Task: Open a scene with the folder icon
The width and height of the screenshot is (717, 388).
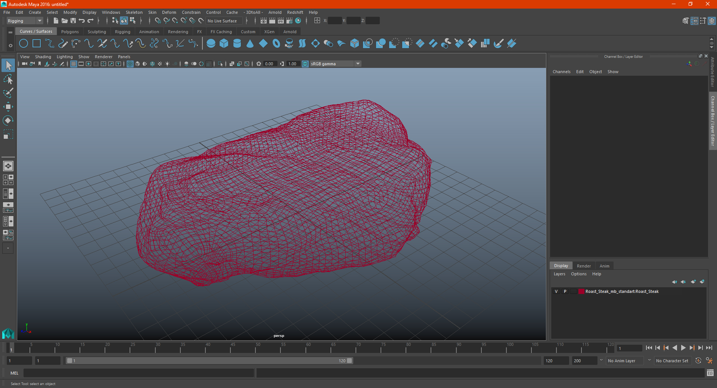Action: [65, 21]
